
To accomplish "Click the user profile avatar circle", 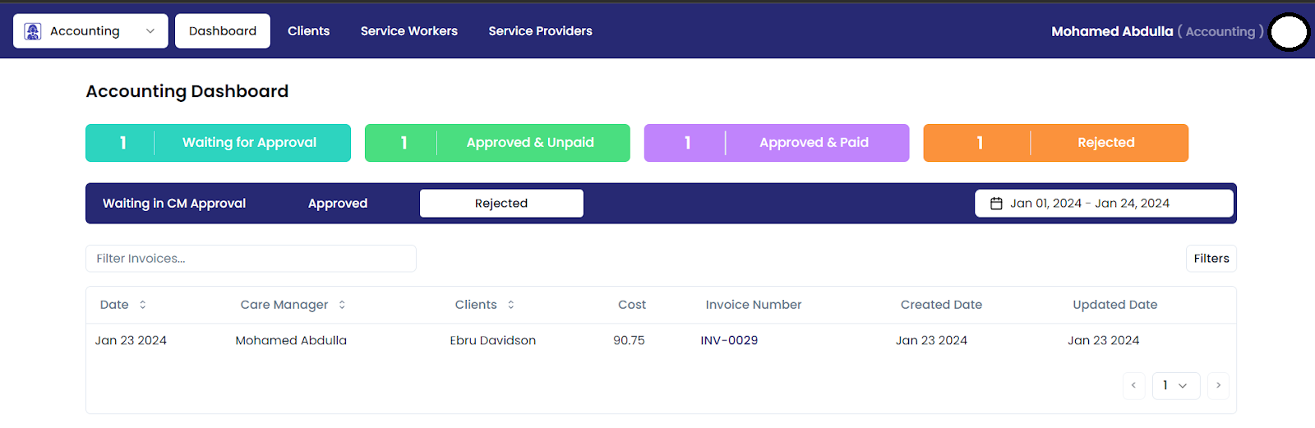I will coord(1289,32).
